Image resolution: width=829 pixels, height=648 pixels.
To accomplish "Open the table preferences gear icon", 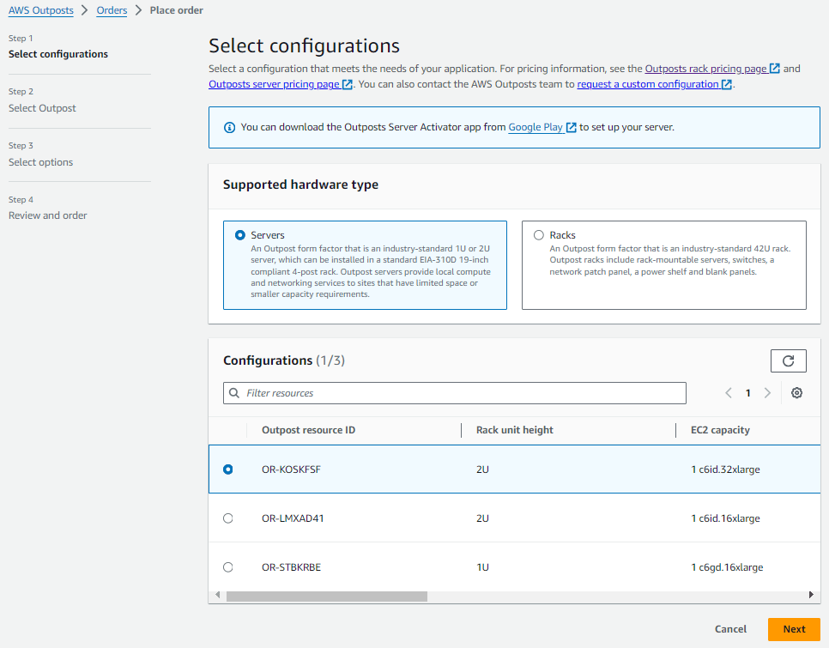I will pyautogui.click(x=796, y=392).
